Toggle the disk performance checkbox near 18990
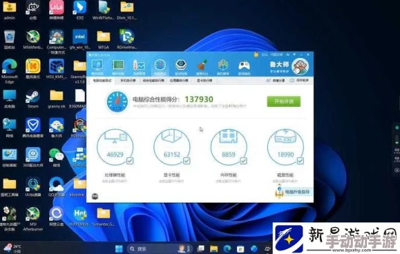 point(300,161)
